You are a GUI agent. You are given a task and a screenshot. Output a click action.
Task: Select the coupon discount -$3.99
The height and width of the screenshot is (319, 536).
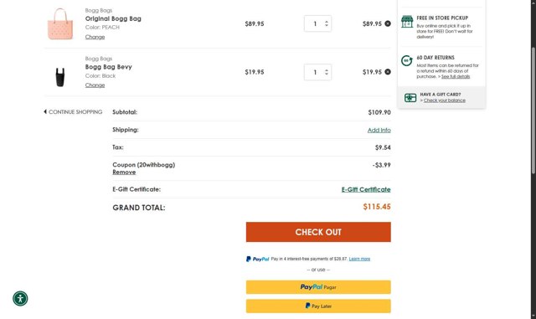click(x=382, y=165)
